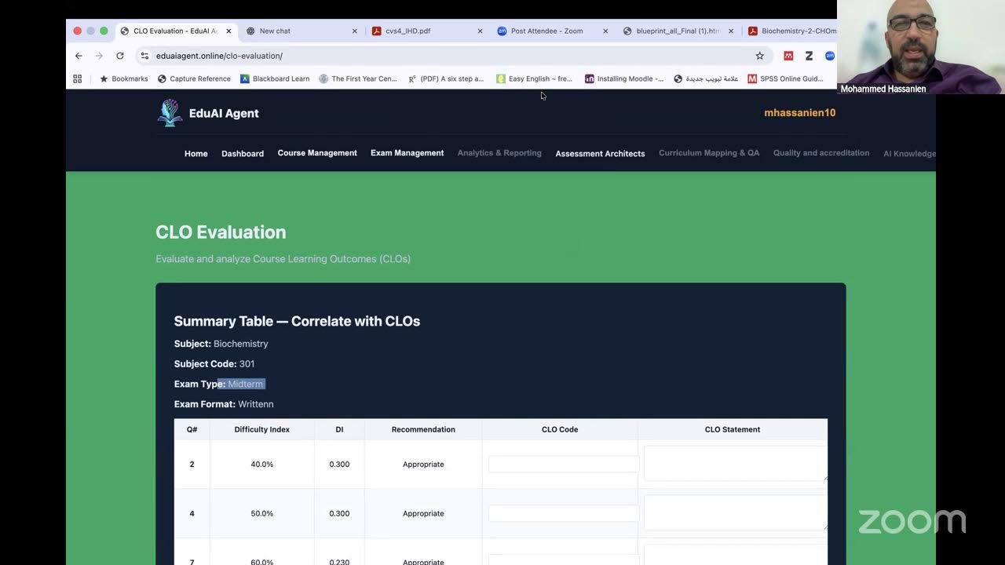Image resolution: width=1005 pixels, height=565 pixels.
Task: Open the red M extension icon
Action: [788, 56]
